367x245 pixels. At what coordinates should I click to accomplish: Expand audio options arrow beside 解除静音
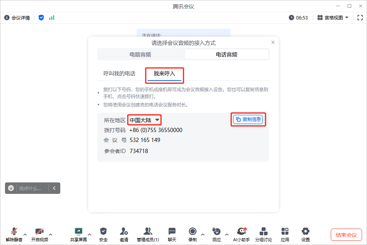pyautogui.click(x=25, y=234)
